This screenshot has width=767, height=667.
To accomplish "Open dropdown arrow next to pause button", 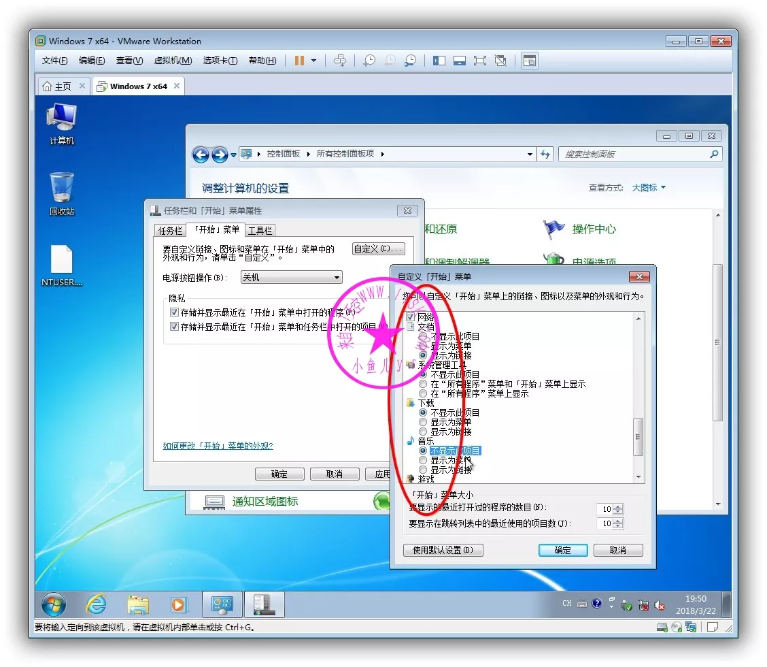I will point(313,61).
